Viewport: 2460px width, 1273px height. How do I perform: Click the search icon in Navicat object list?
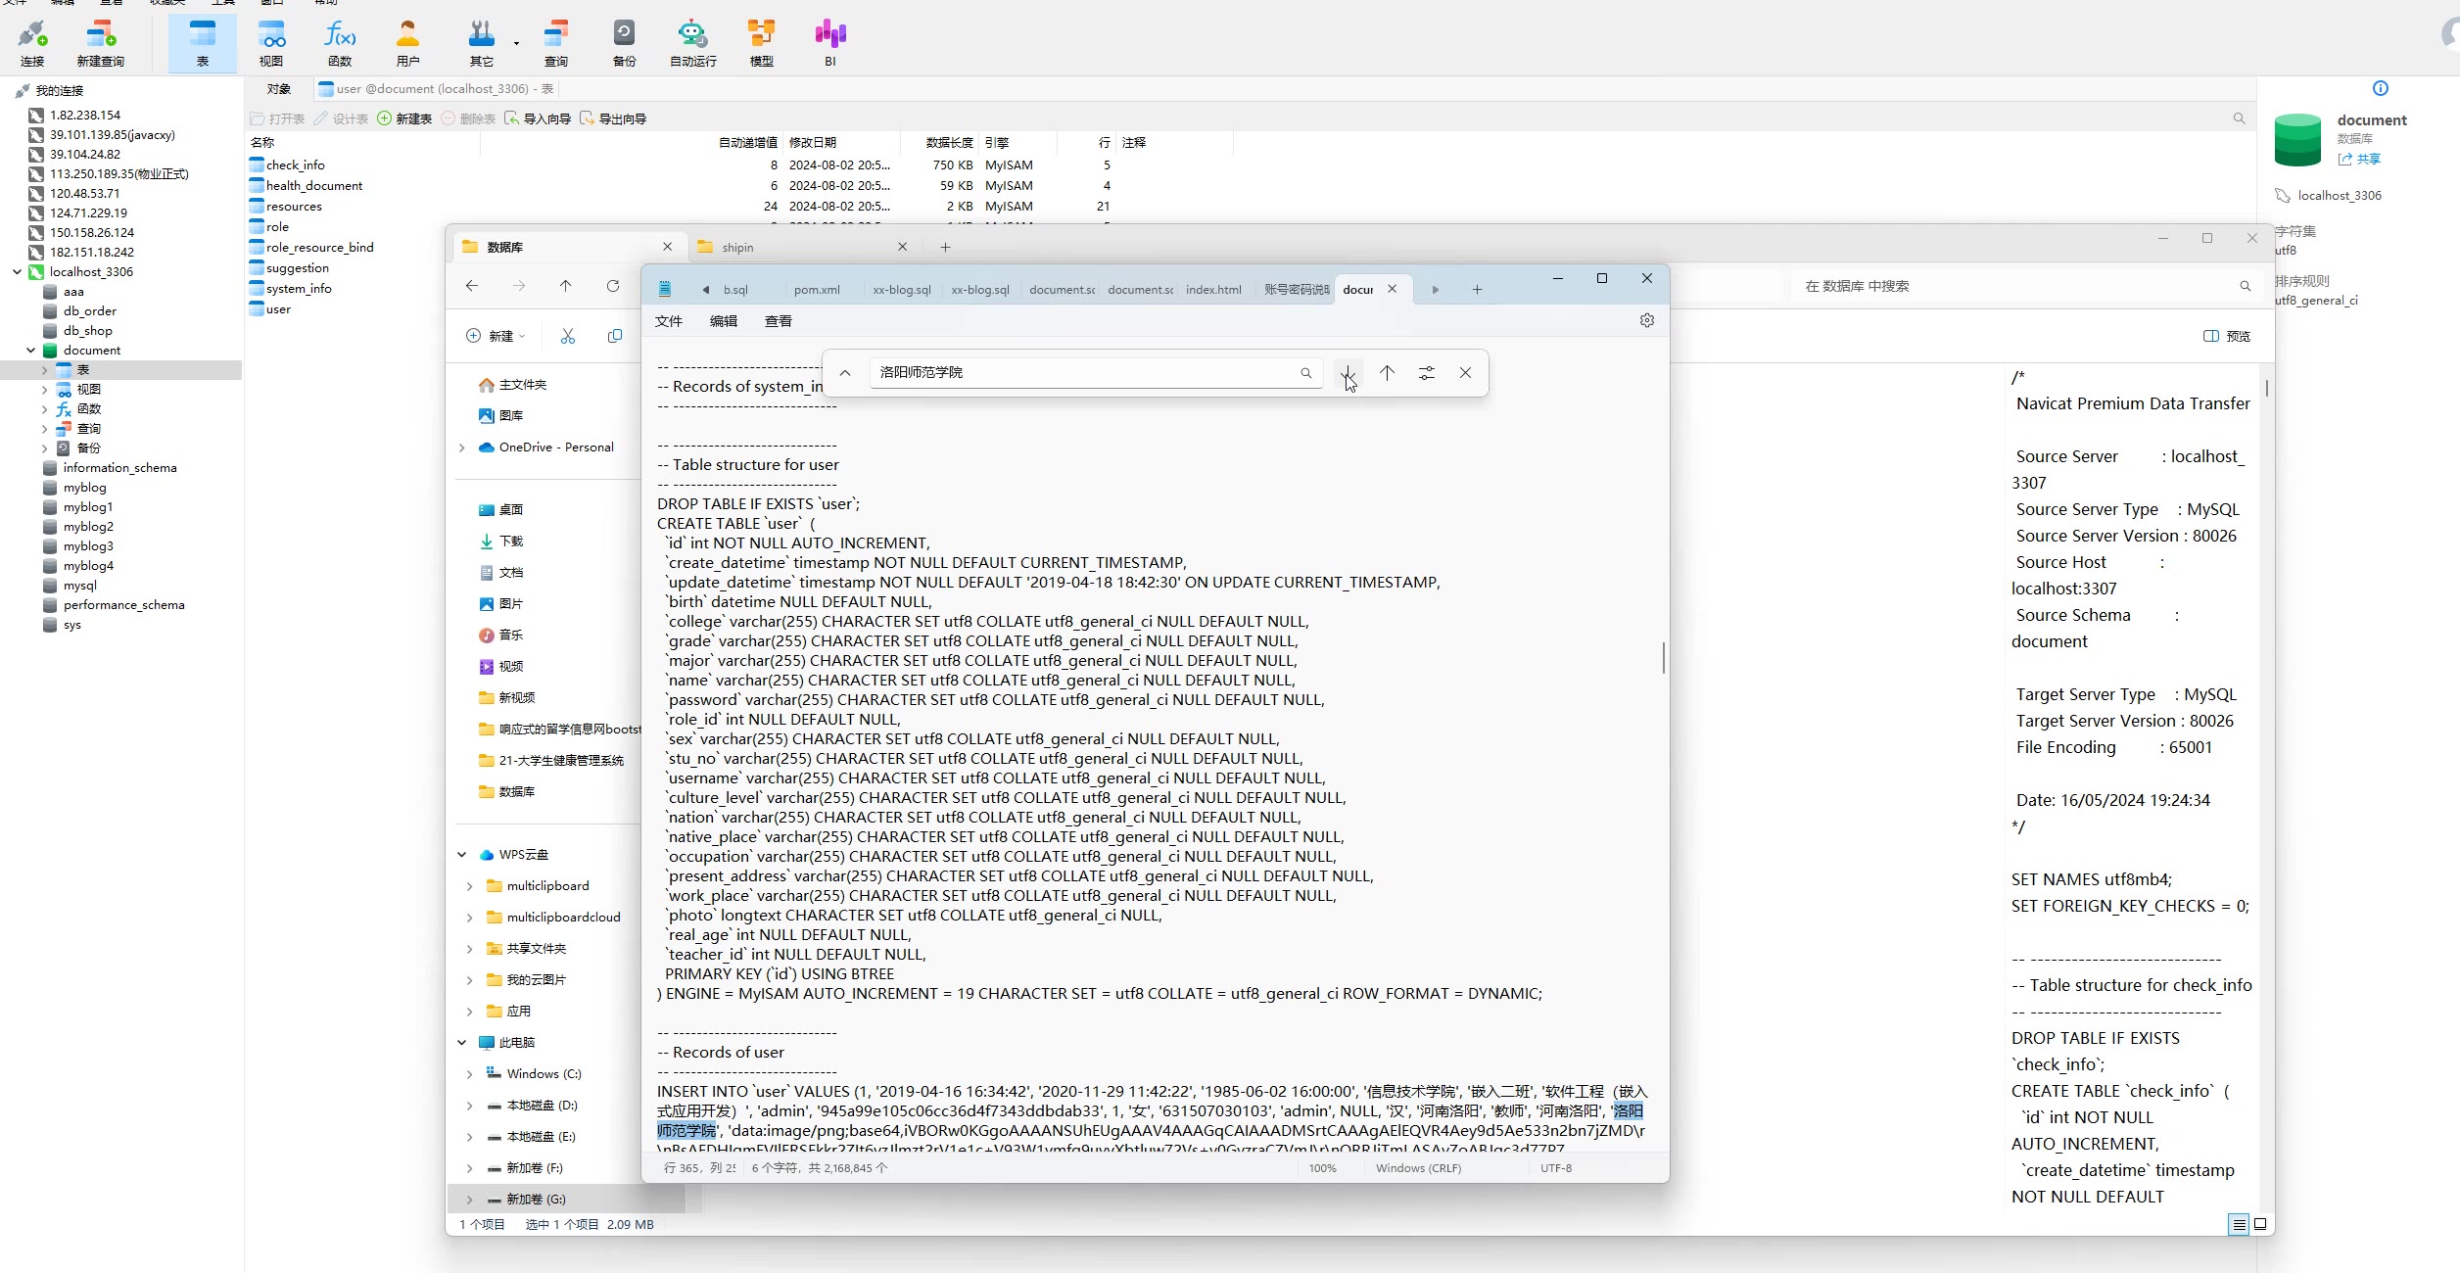(2239, 118)
